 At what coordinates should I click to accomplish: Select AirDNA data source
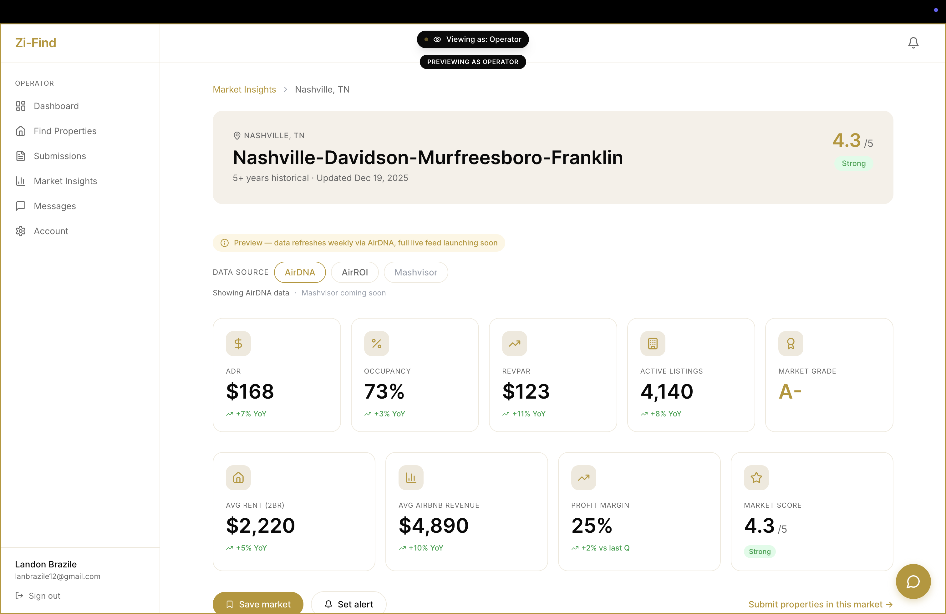pos(300,272)
